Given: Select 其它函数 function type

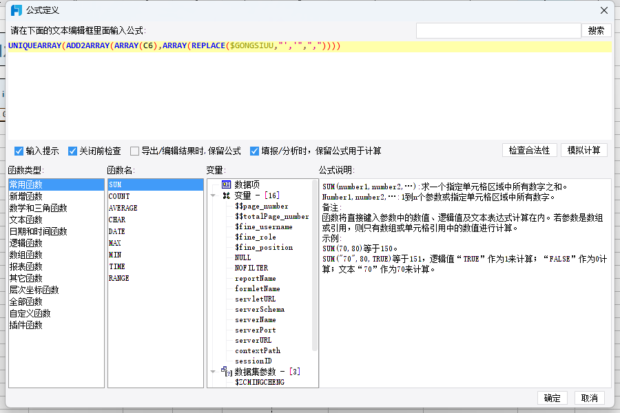Looking at the screenshot, I should pos(56,278).
